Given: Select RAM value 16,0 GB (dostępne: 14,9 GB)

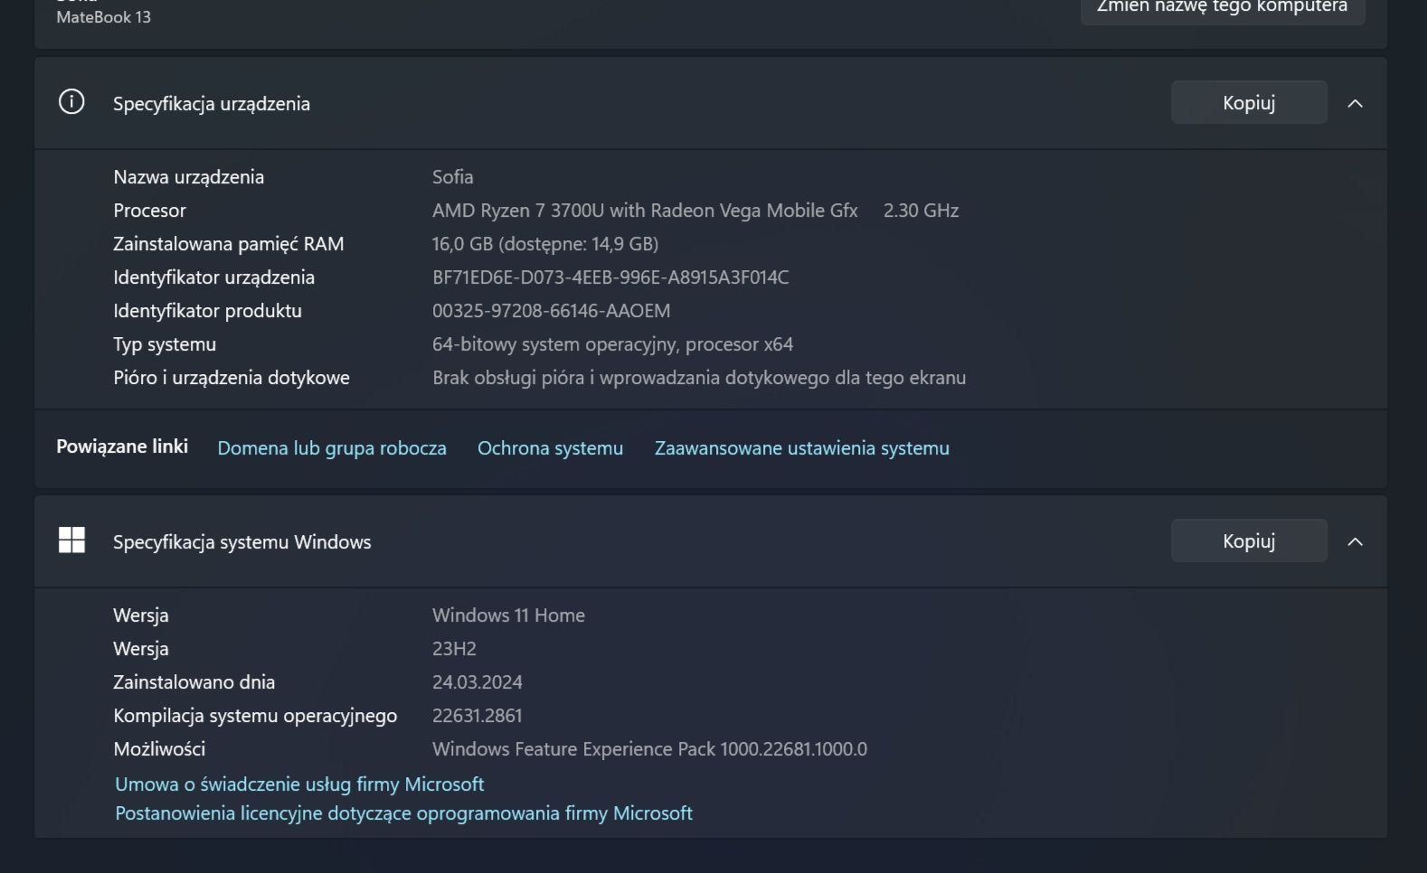Looking at the screenshot, I should click(x=545, y=244).
